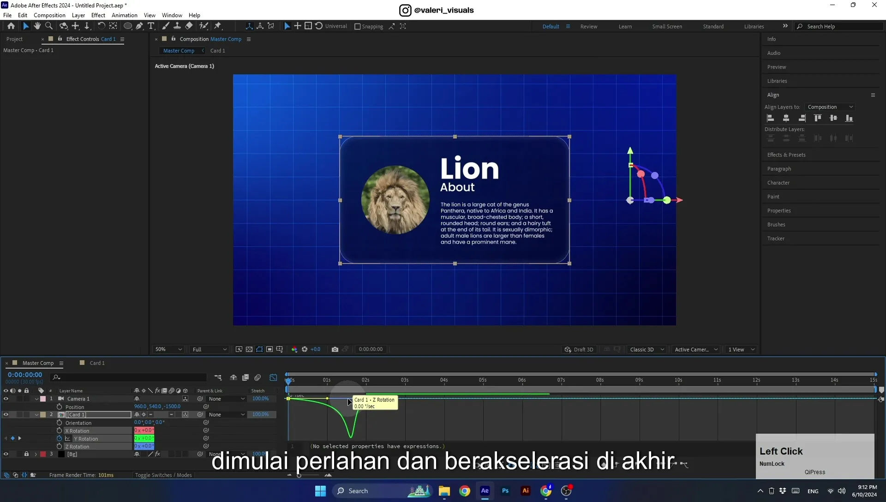Enable Motion Blur for timeline layers

(257, 377)
